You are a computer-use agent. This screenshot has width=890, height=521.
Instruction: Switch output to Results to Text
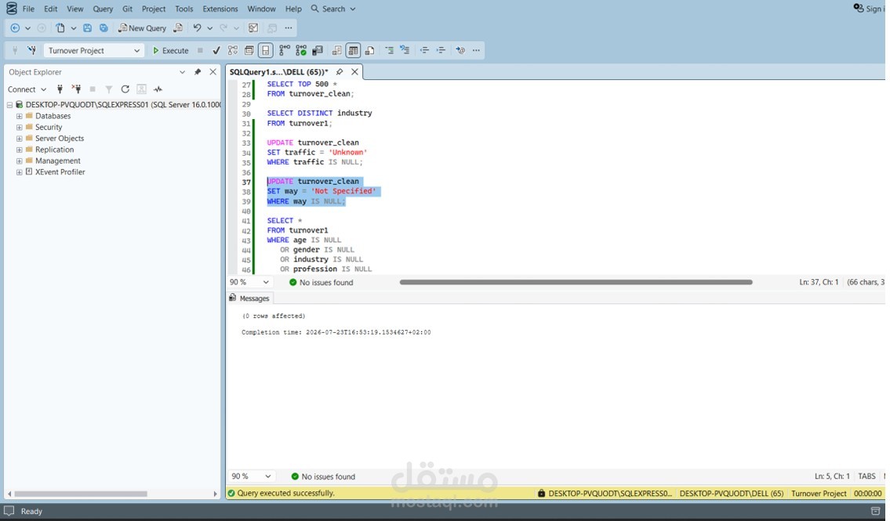pyautogui.click(x=336, y=50)
